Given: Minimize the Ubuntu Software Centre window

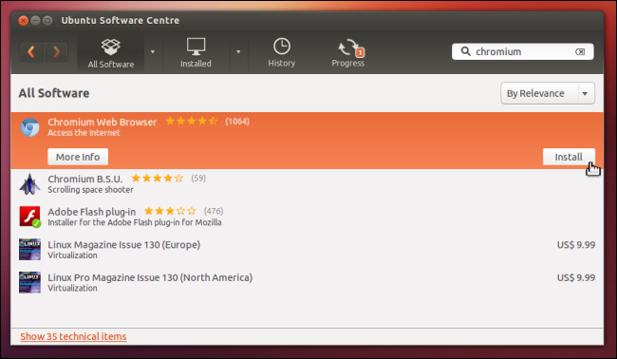Looking at the screenshot, I should point(35,21).
